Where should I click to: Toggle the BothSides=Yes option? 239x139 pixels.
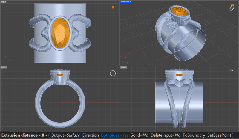[x=115, y=135]
